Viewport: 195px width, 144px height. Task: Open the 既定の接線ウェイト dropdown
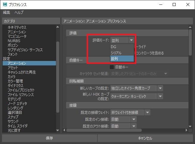coord(130,112)
